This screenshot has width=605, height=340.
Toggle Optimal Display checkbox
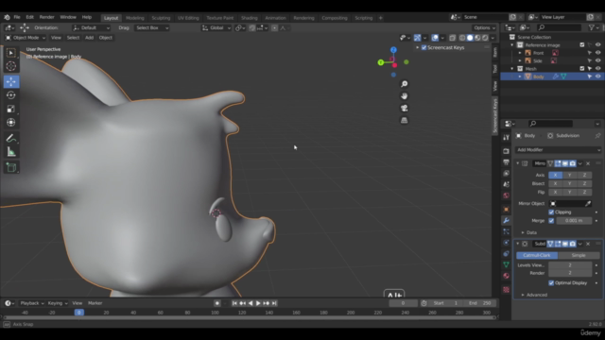551,283
